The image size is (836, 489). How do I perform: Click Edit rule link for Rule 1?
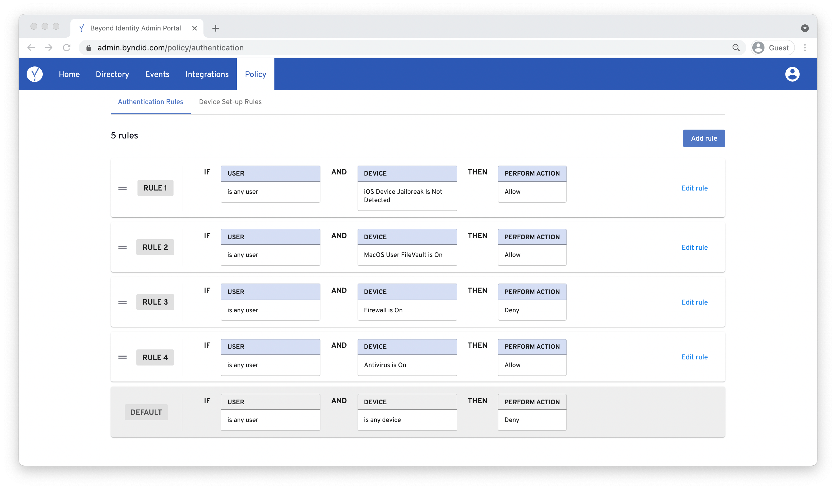[x=694, y=188]
